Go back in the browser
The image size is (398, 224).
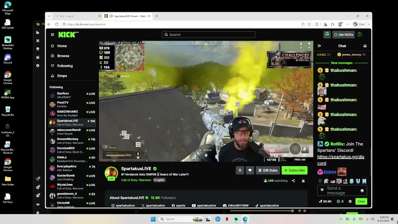click(49, 24)
